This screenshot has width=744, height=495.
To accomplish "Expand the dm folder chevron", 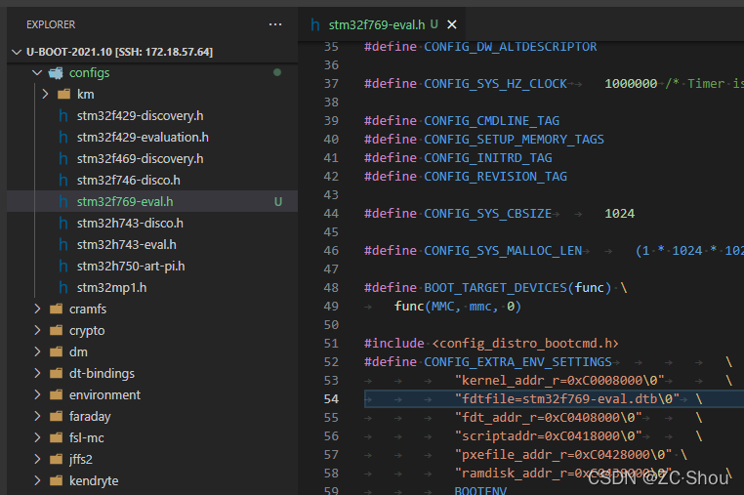I will [x=37, y=351].
